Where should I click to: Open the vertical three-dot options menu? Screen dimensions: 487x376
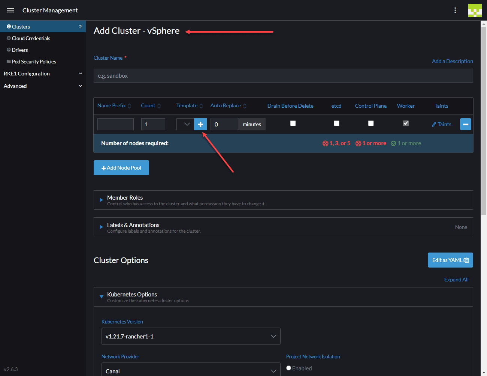pos(455,10)
